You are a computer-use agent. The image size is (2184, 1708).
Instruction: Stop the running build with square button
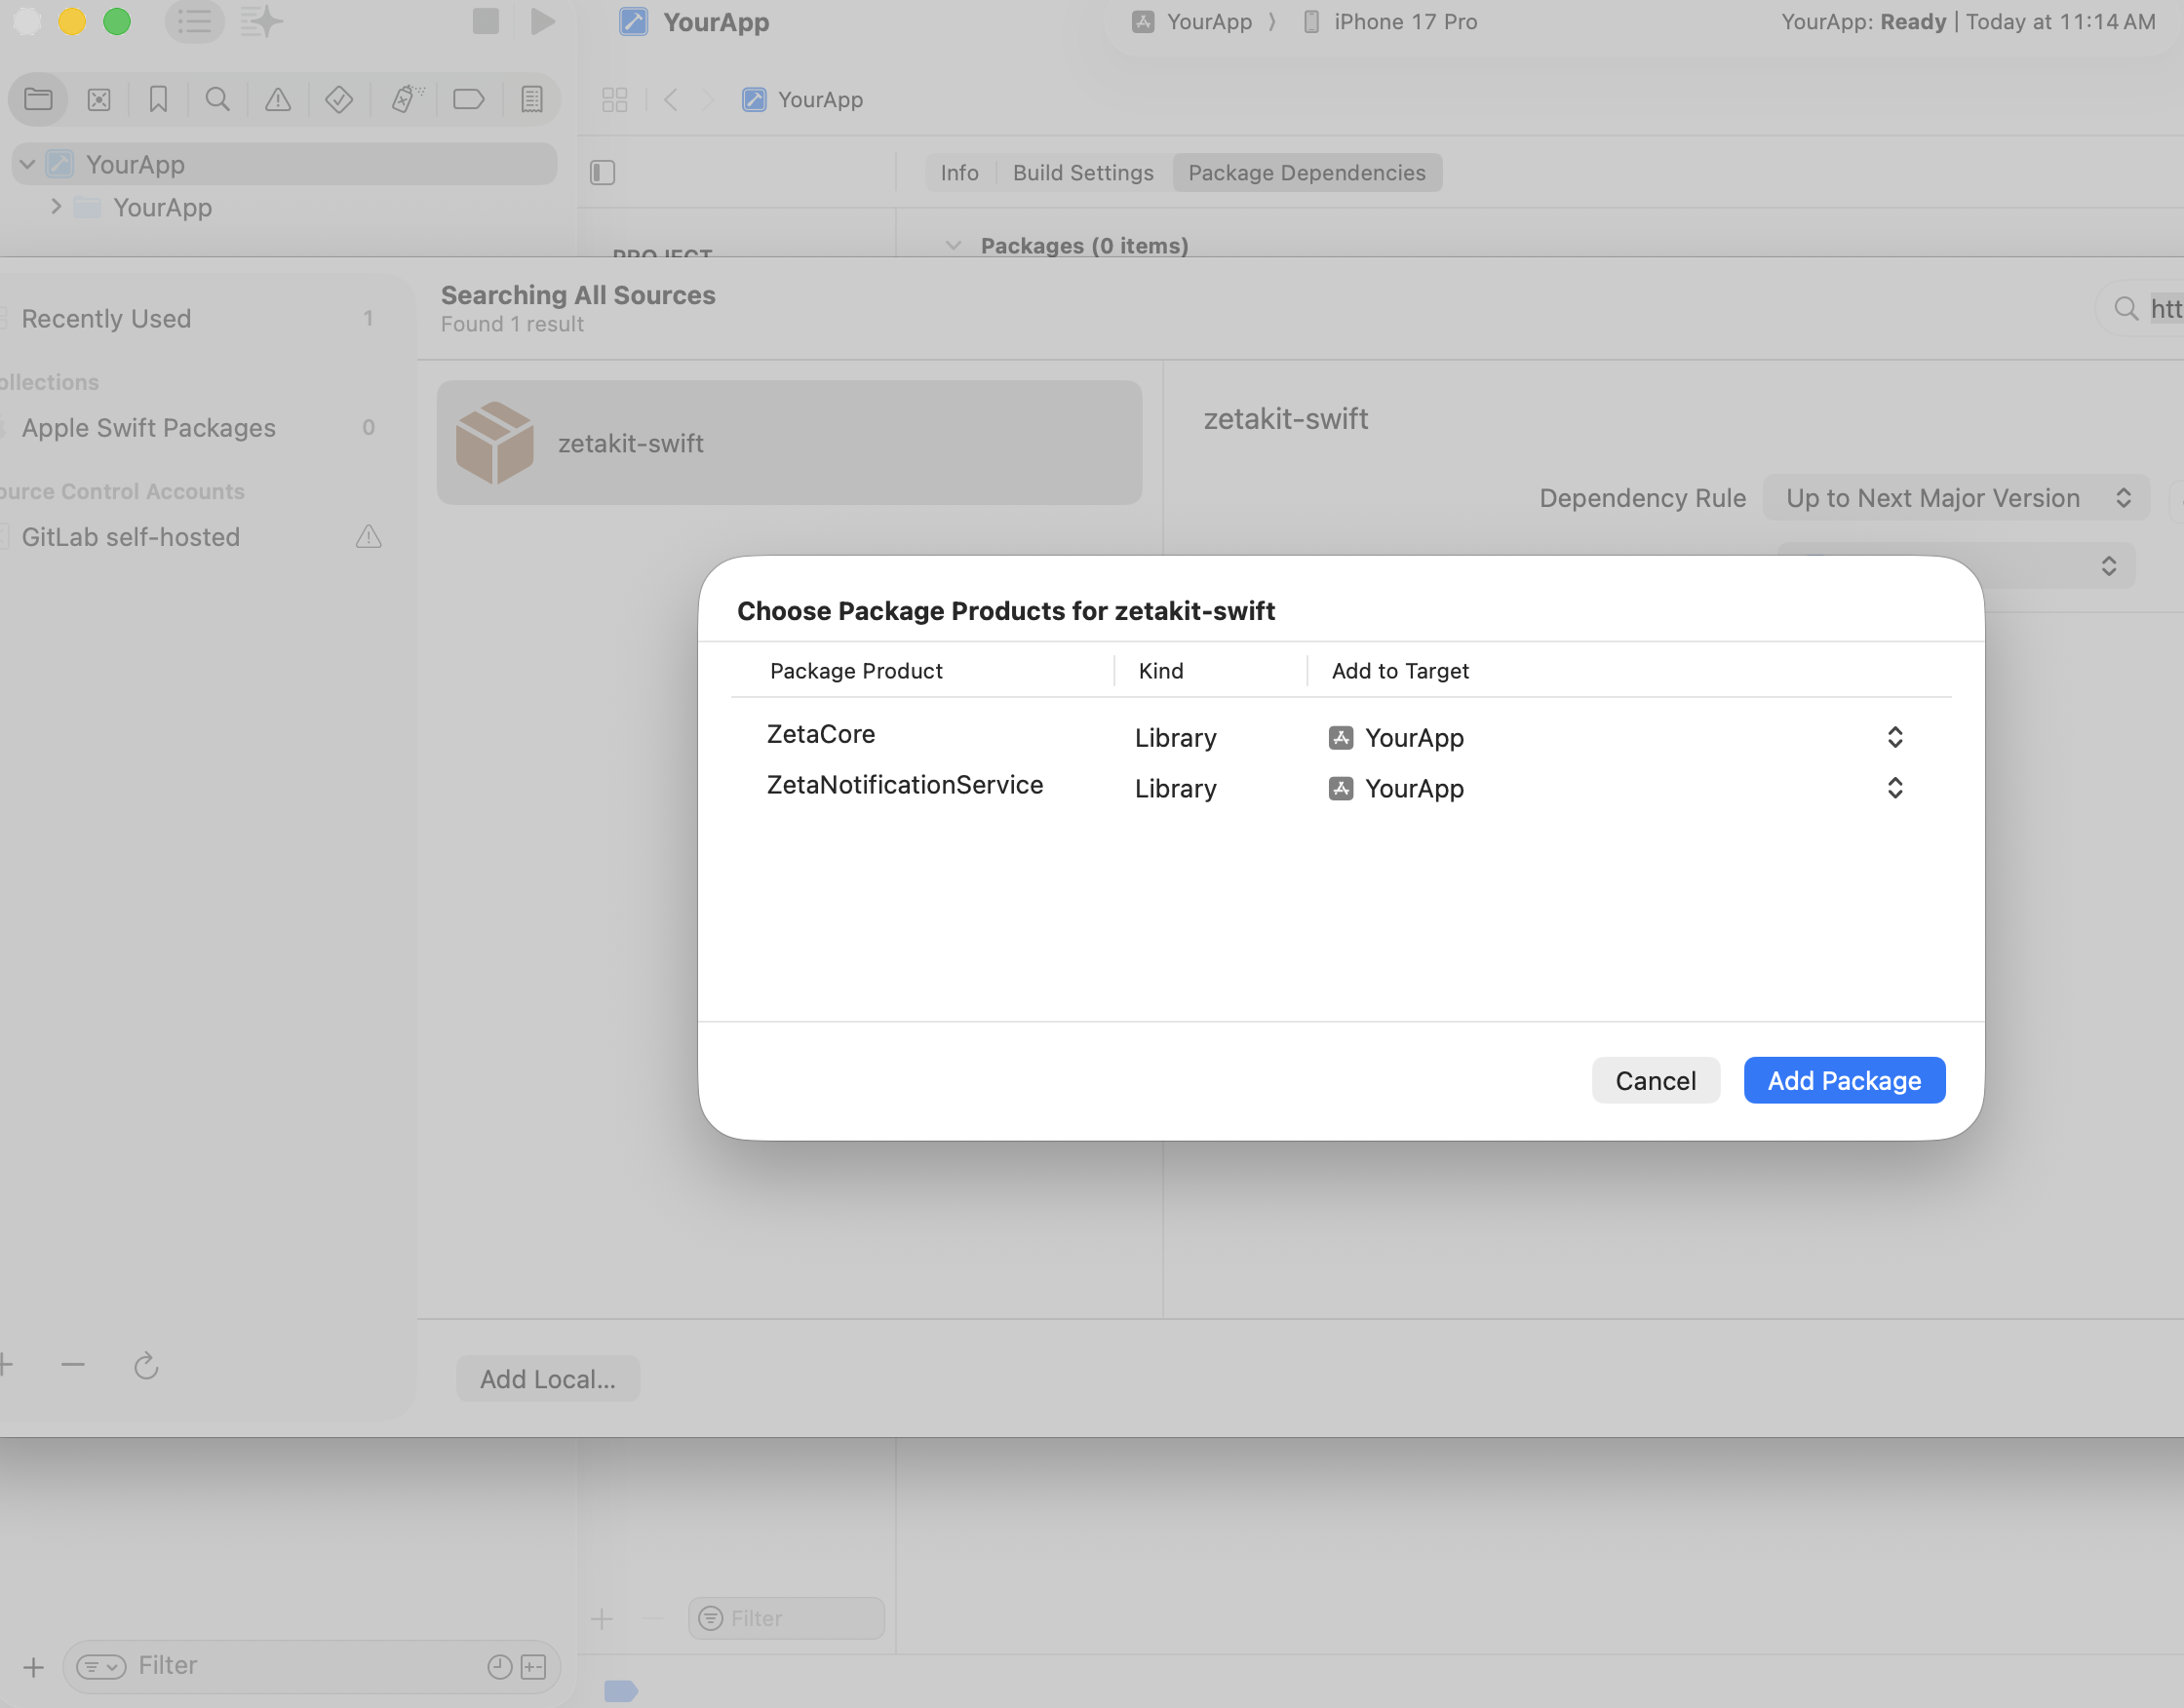pos(485,21)
